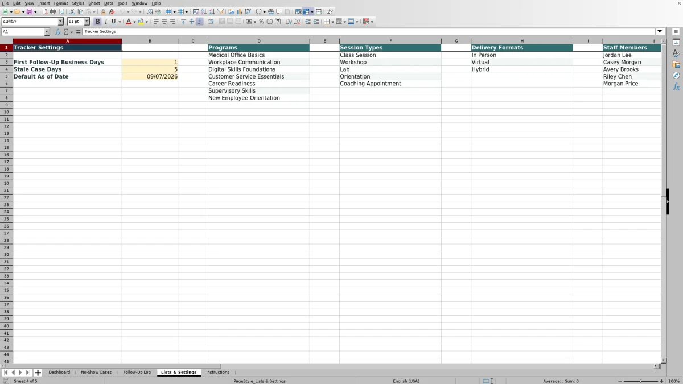Image resolution: width=683 pixels, height=384 pixels.
Task: Click Insert Special Character omega icon
Action: [258, 11]
